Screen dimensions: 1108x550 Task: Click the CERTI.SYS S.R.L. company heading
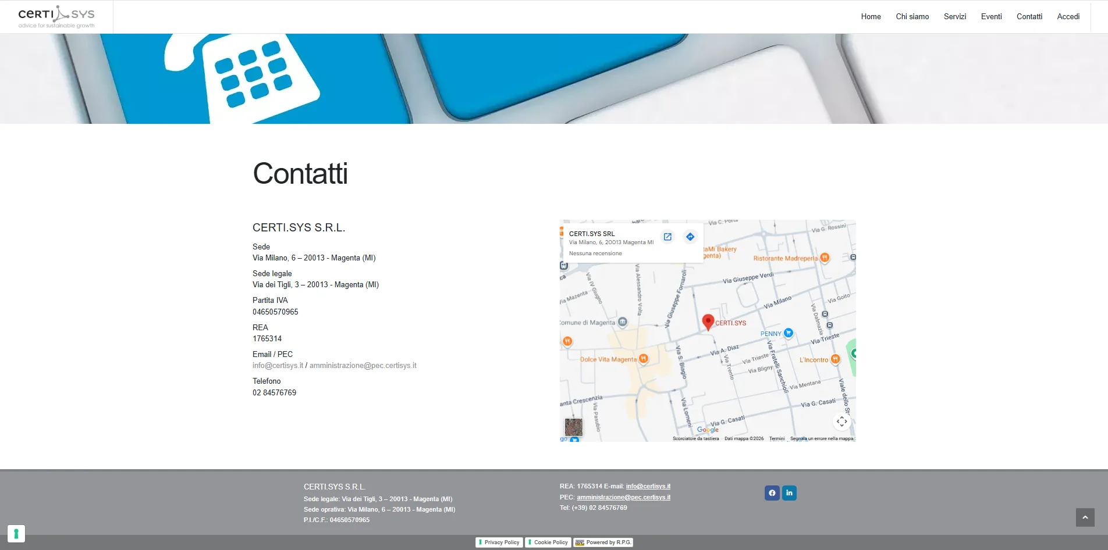coord(299,228)
